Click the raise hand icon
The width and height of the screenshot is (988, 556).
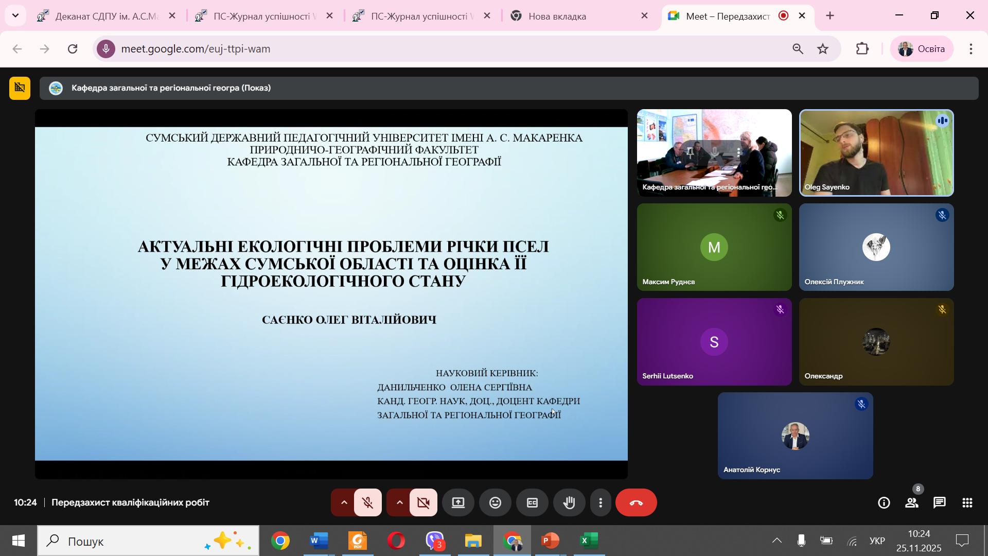point(569,503)
